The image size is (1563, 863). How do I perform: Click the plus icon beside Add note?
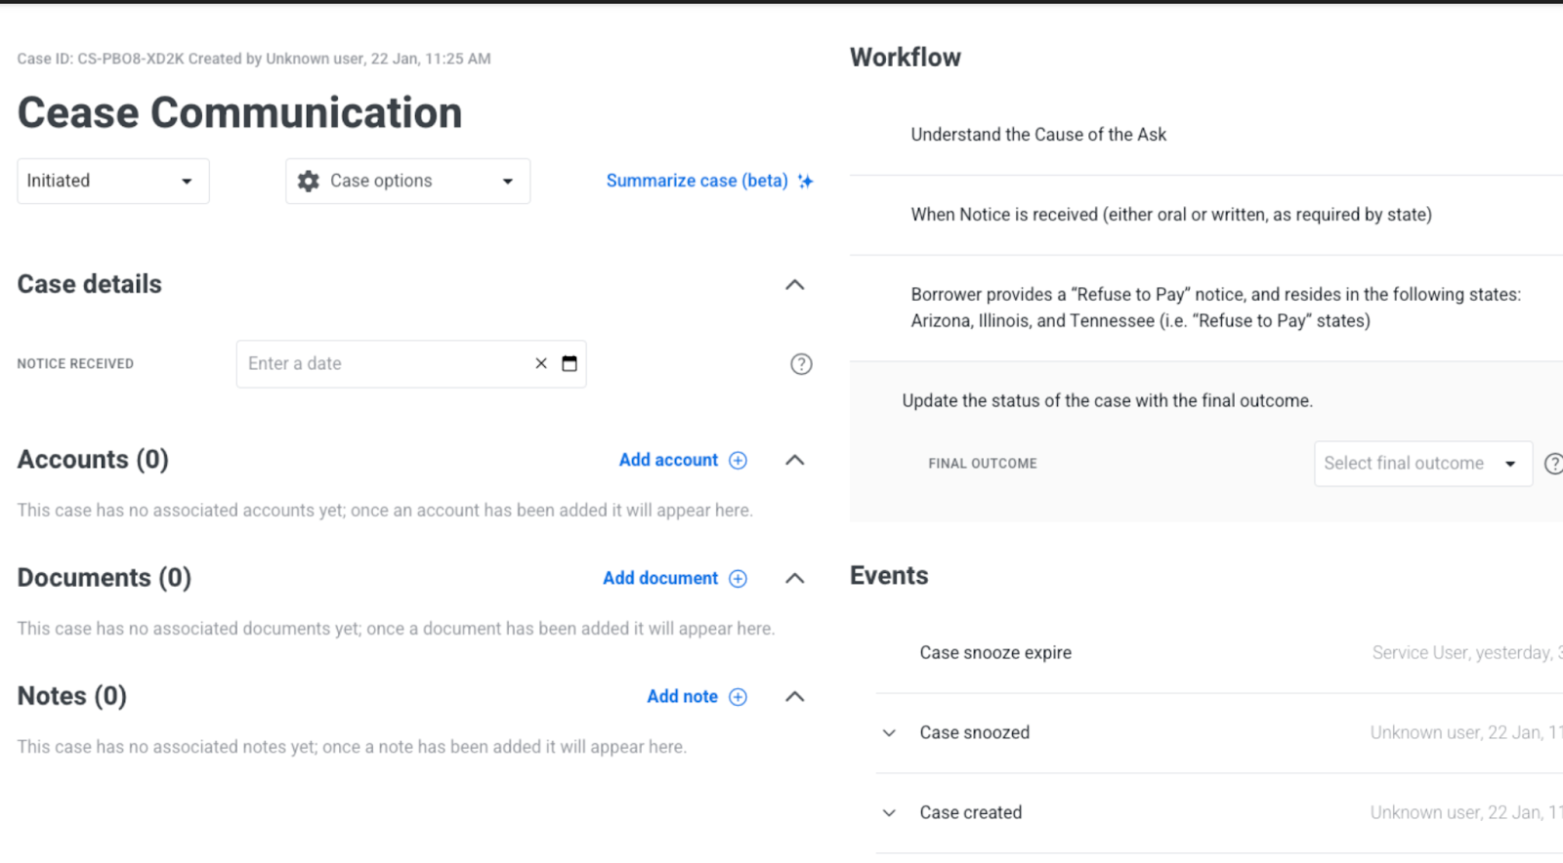739,696
